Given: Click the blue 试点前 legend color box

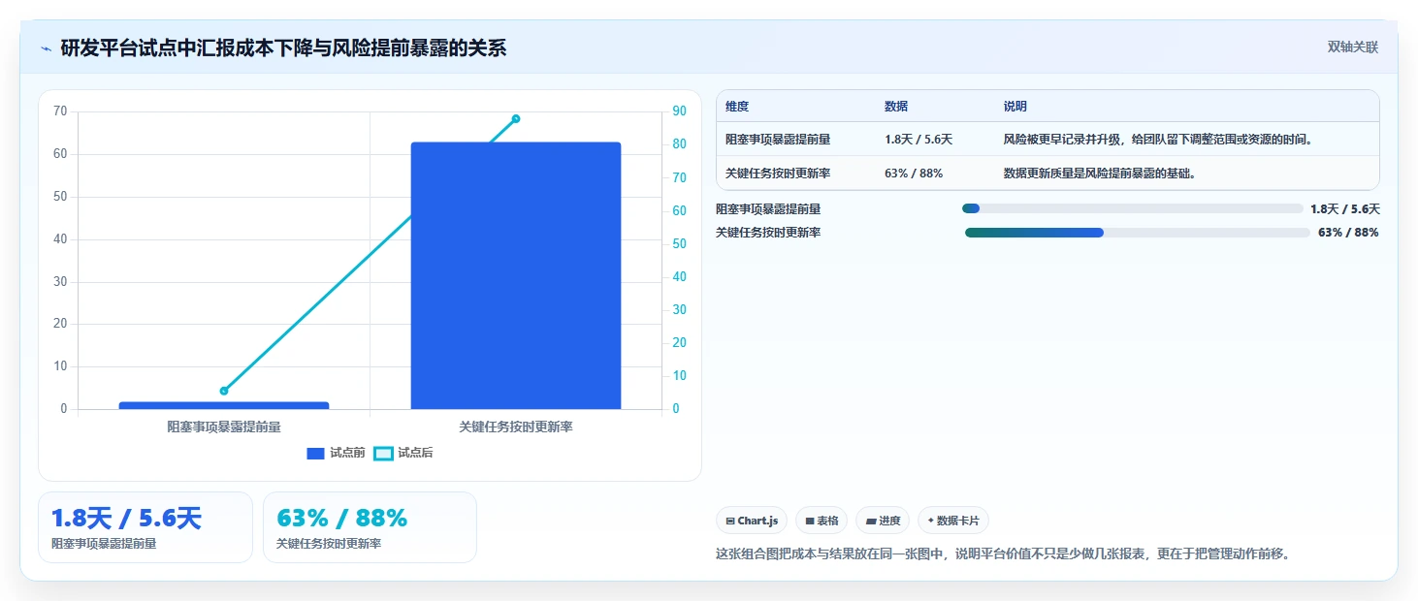Looking at the screenshot, I should (x=315, y=453).
